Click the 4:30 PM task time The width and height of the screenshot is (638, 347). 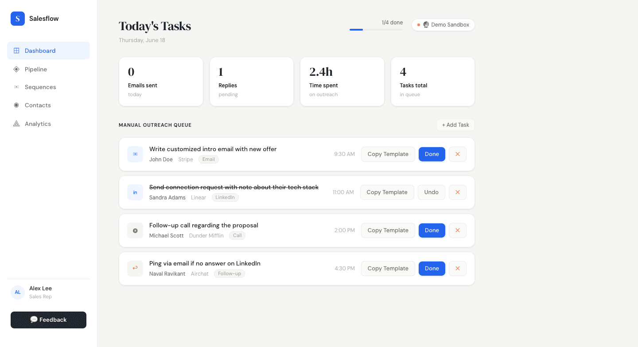(345, 269)
